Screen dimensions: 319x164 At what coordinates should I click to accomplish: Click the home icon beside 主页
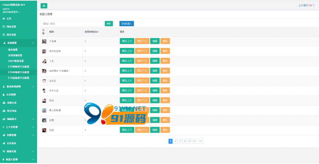tap(4, 18)
